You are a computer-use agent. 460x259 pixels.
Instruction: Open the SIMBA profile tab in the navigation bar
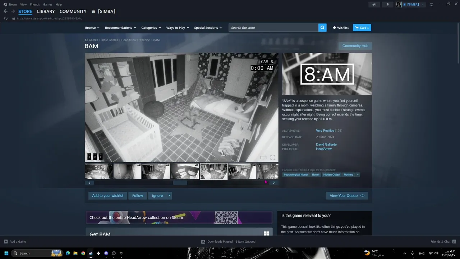(x=103, y=12)
